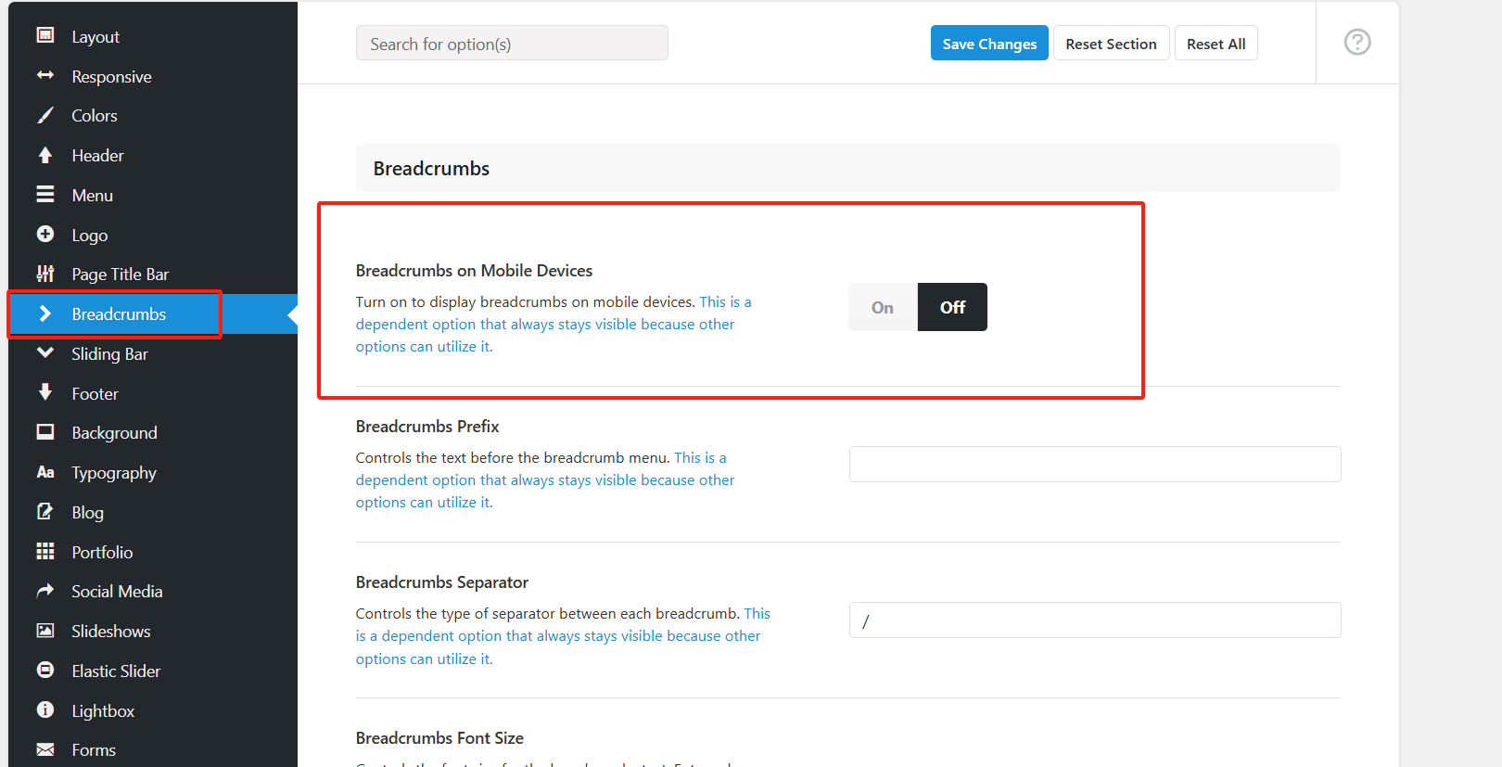
Task: Click the Breadcrumbs Separator text field
Action: pos(1094,620)
